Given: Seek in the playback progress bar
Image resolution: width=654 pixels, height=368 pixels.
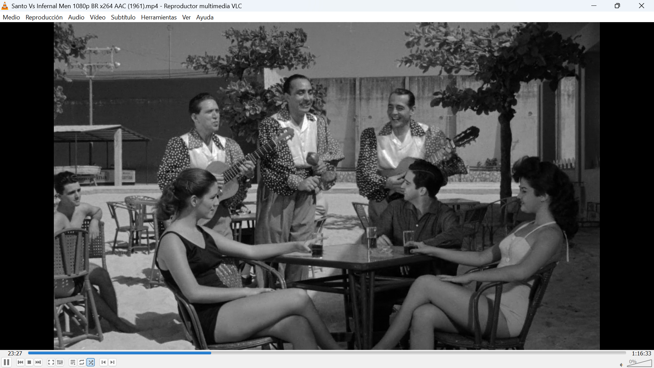Looking at the screenshot, I should pos(327,353).
